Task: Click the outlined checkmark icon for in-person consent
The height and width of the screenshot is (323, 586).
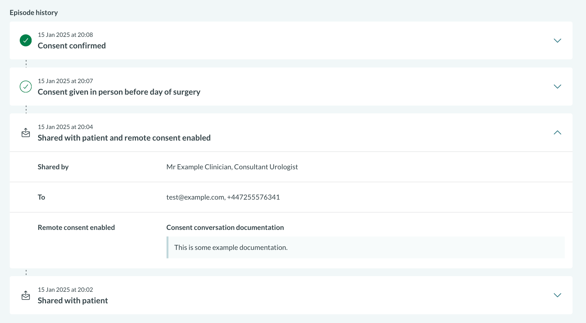Action: (26, 87)
